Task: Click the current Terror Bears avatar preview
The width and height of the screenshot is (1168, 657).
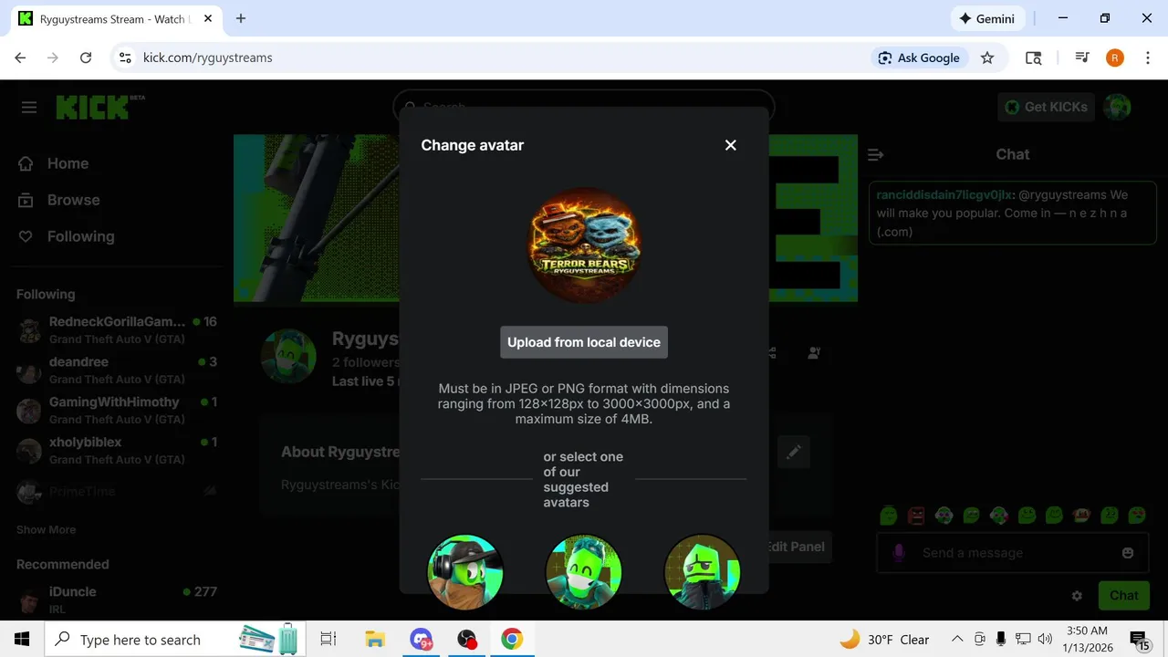Action: 584,245
